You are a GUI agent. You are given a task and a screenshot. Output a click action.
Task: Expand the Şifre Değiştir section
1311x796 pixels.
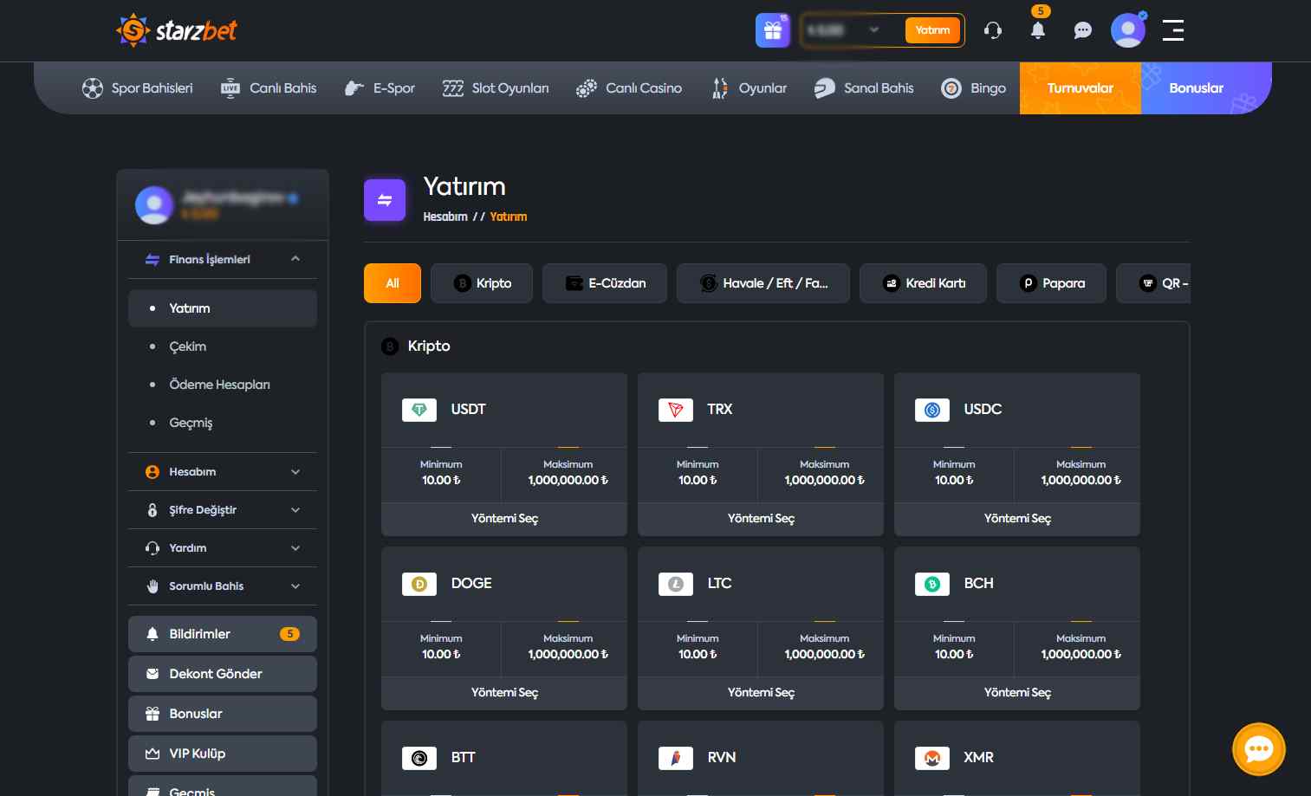295,510
